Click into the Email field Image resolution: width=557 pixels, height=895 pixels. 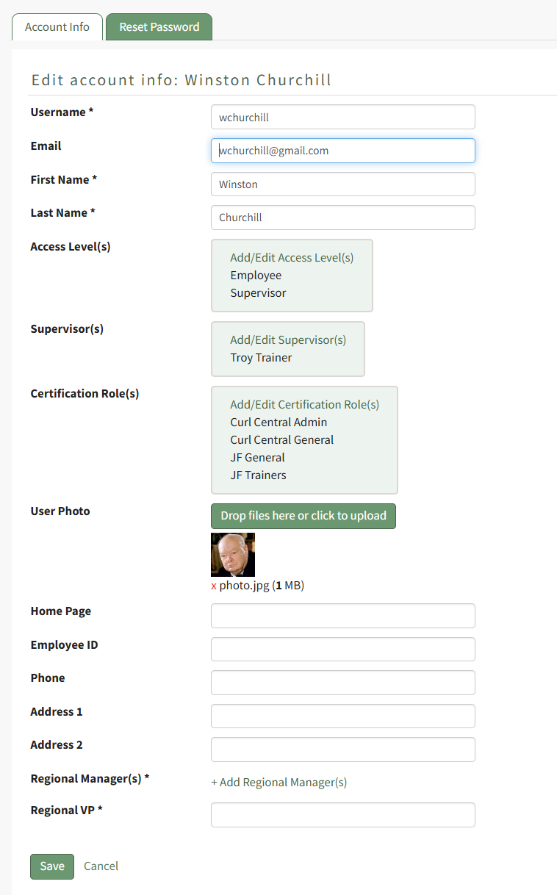pos(343,151)
